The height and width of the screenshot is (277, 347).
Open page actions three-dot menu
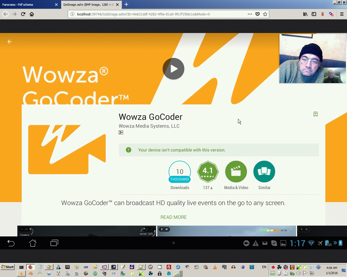[x=250, y=14]
